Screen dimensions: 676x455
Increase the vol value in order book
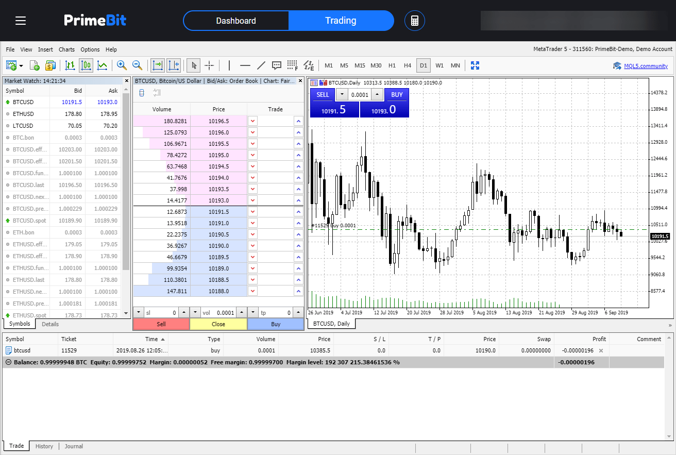[241, 312]
